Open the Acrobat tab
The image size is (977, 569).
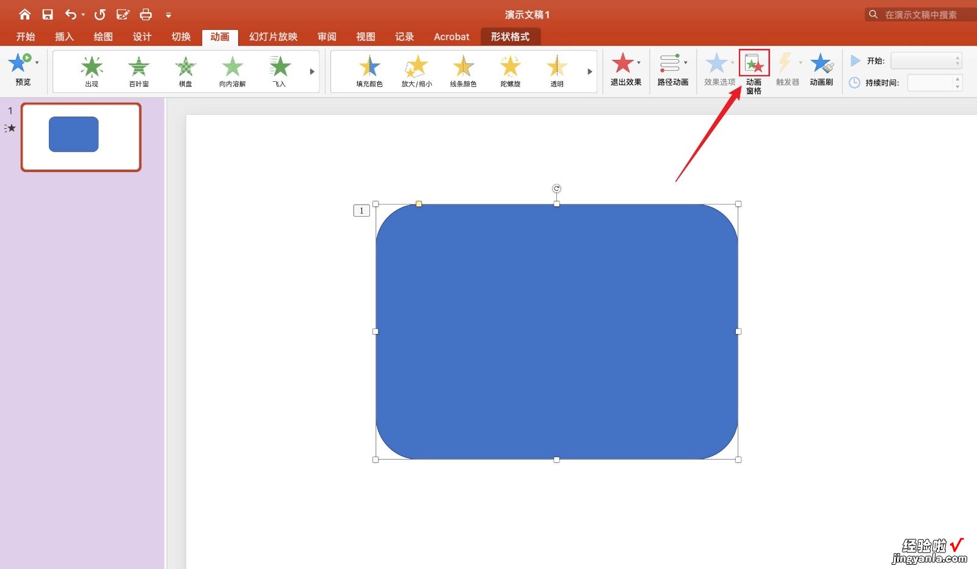point(452,37)
